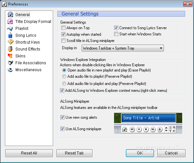Viewport: 194px width, 163px height.
Task: Select Add audio file to playlist and play
Action: pos(64,84)
